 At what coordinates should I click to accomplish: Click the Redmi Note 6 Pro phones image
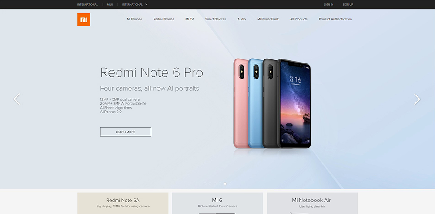(x=272, y=104)
